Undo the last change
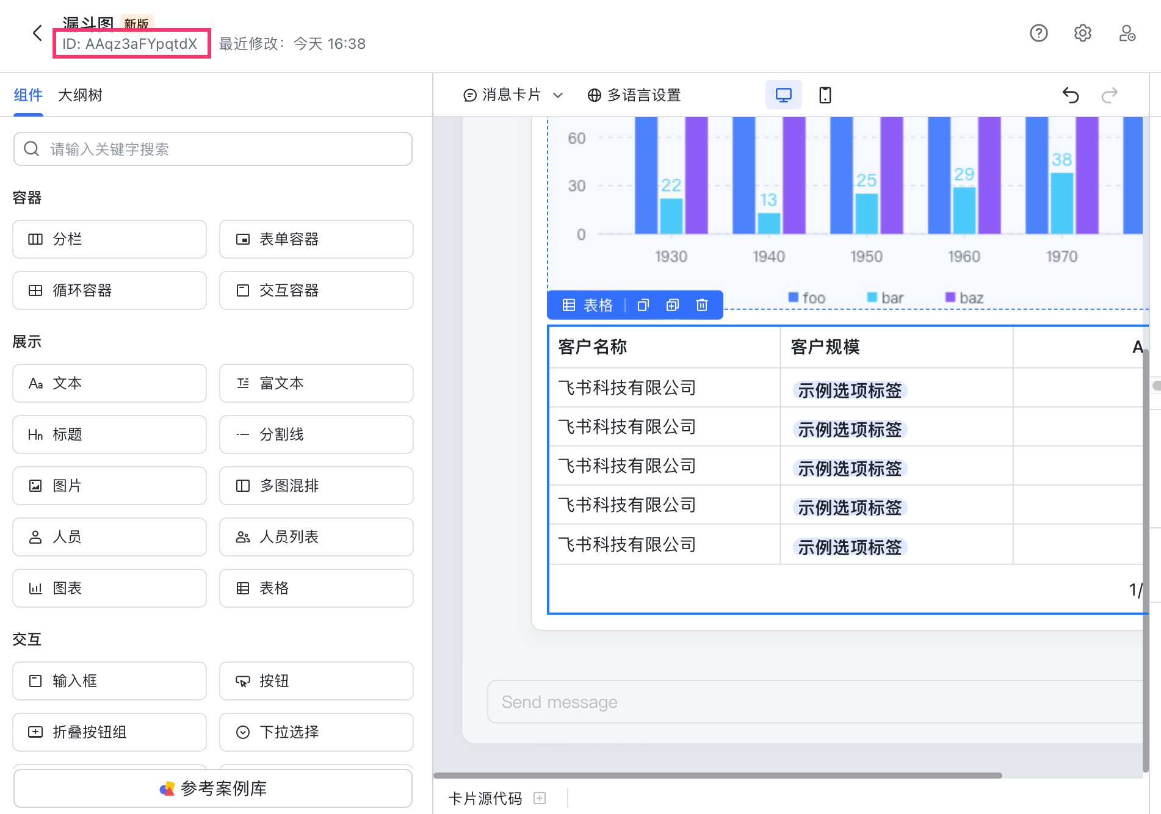Viewport: 1161px width, 814px height. pyautogui.click(x=1070, y=95)
